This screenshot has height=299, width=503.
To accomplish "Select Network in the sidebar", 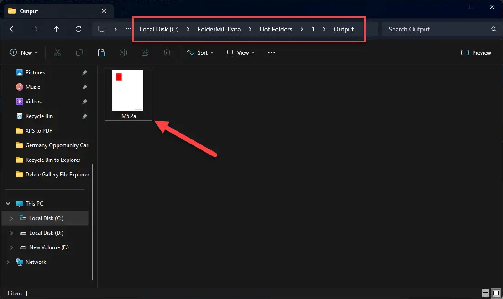I will click(36, 262).
